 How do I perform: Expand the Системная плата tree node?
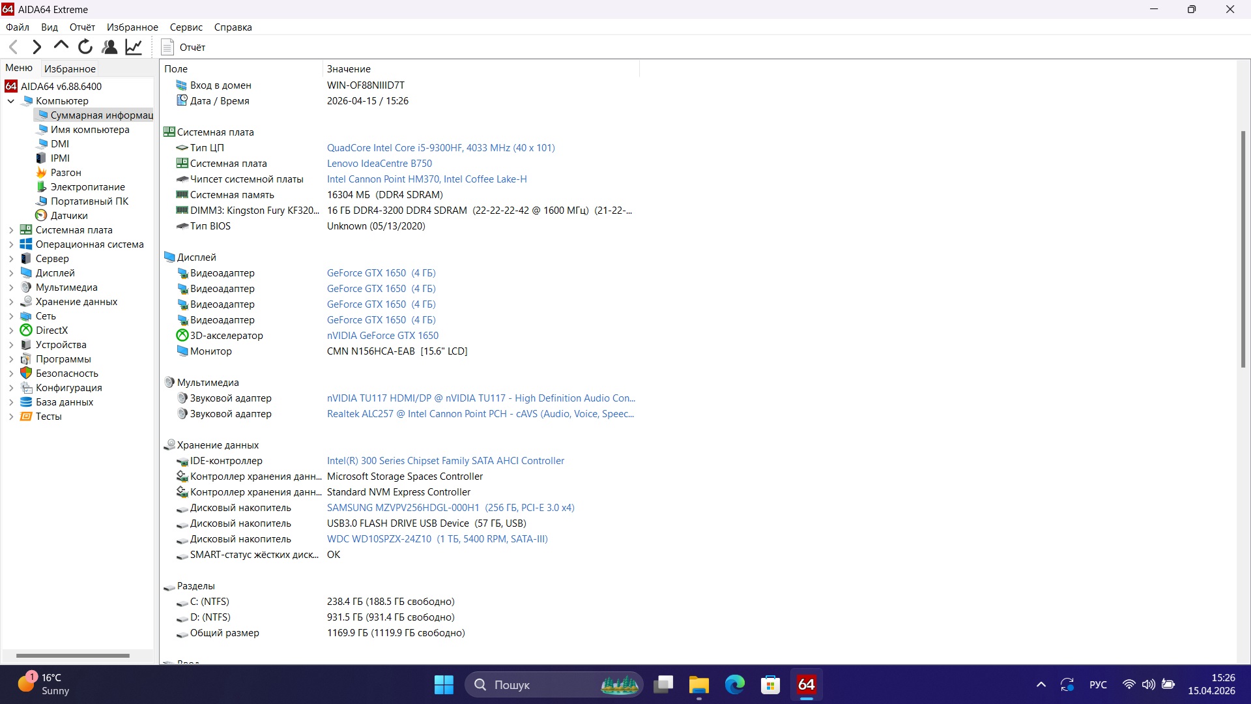[x=10, y=229]
